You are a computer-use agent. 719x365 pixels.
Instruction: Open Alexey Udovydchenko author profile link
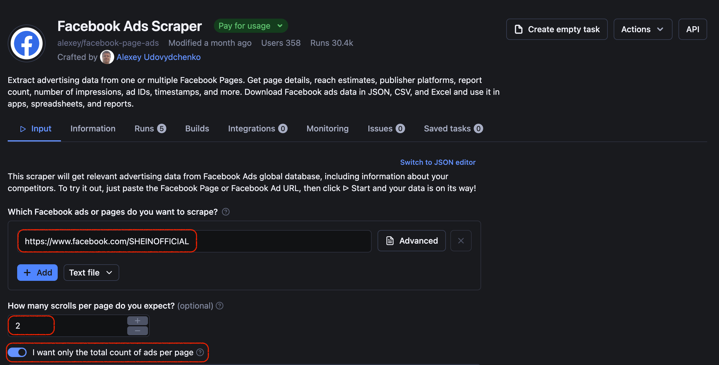pyautogui.click(x=159, y=57)
